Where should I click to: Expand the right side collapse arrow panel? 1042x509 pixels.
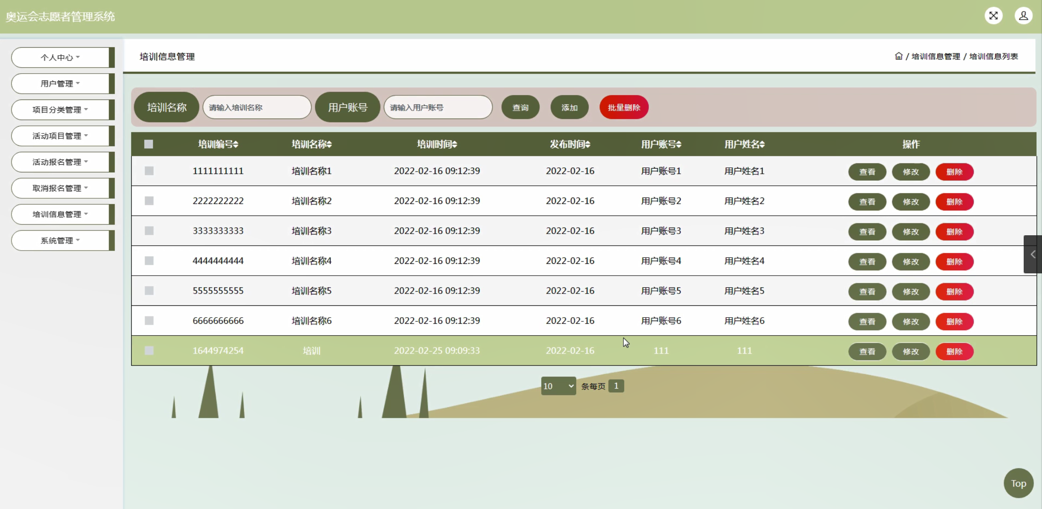(1032, 254)
